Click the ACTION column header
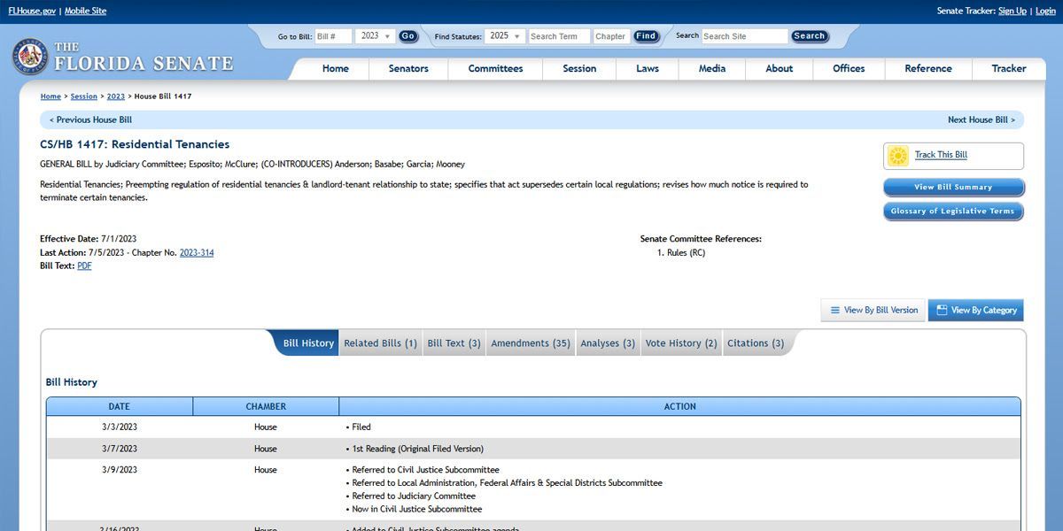The width and height of the screenshot is (1063, 531). click(x=679, y=407)
